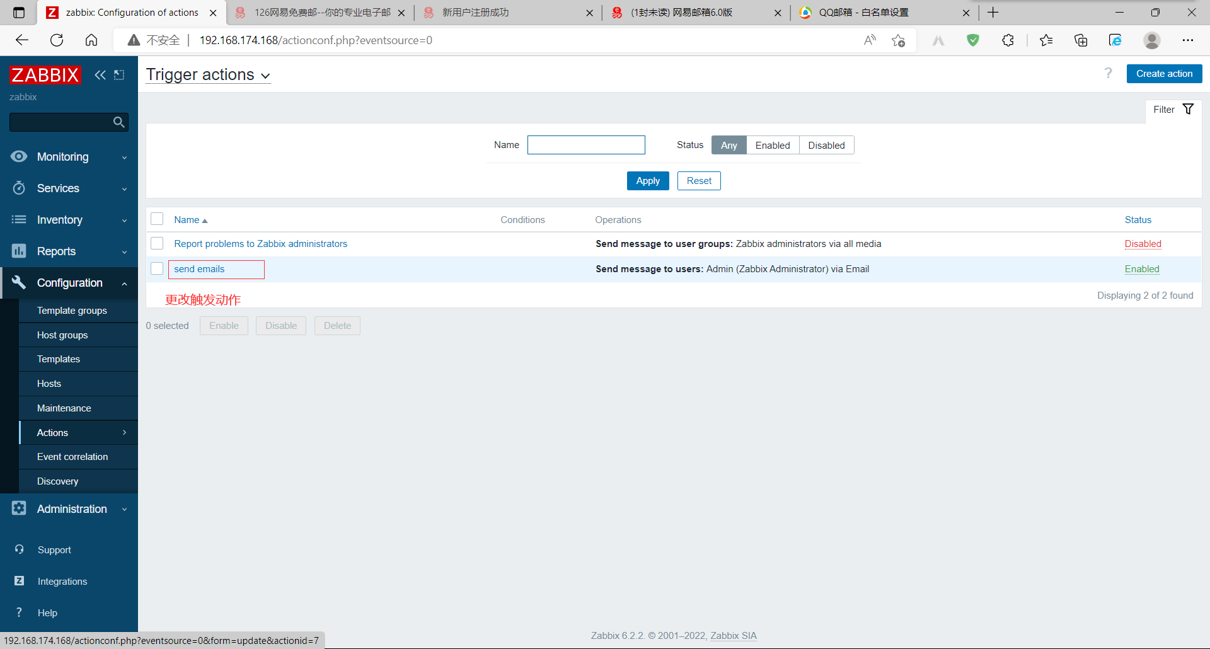
Task: Click the green shield extension icon
Action: point(973,40)
